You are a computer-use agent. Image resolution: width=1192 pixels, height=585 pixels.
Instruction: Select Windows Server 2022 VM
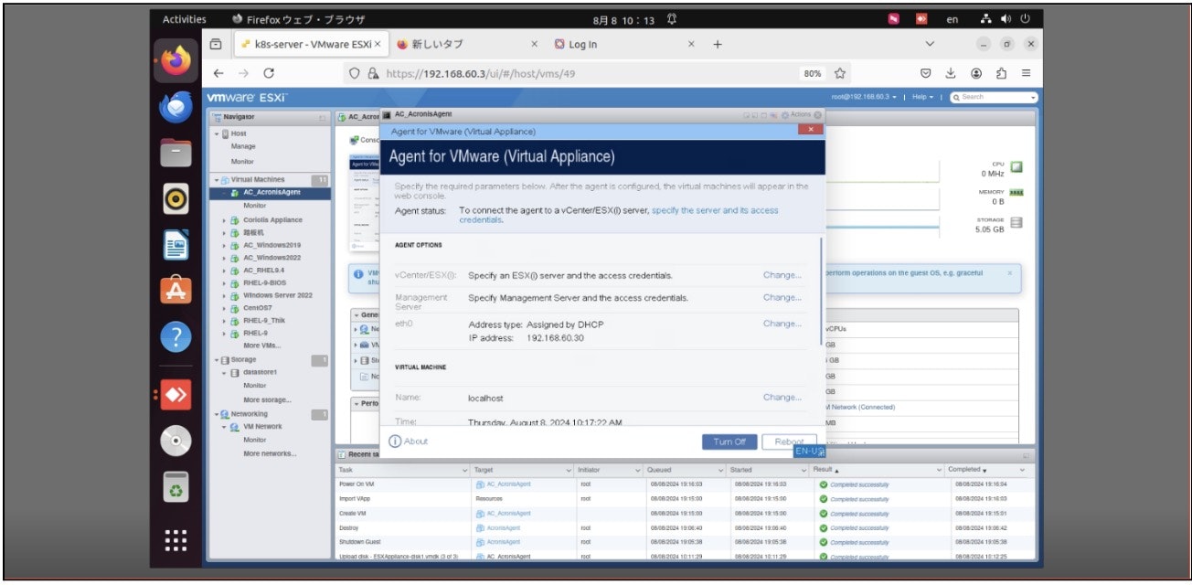(x=278, y=295)
